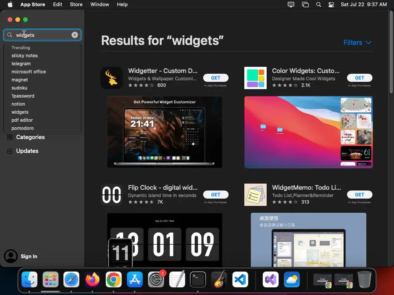Open Terminal from the Dock
394x295 pixels.
tap(198, 280)
